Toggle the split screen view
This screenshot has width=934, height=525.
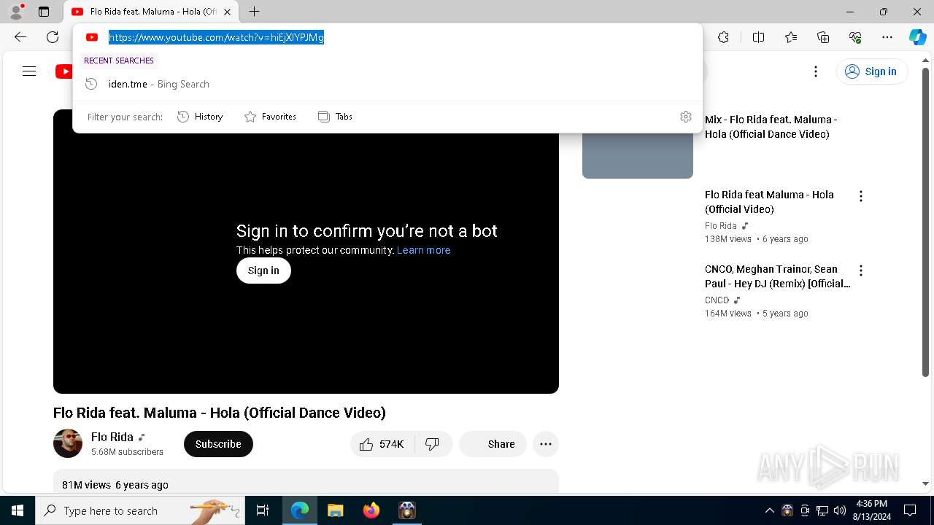click(758, 37)
